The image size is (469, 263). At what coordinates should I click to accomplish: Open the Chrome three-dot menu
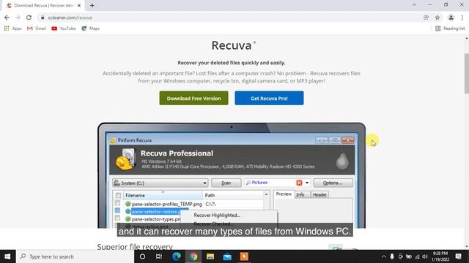click(462, 18)
